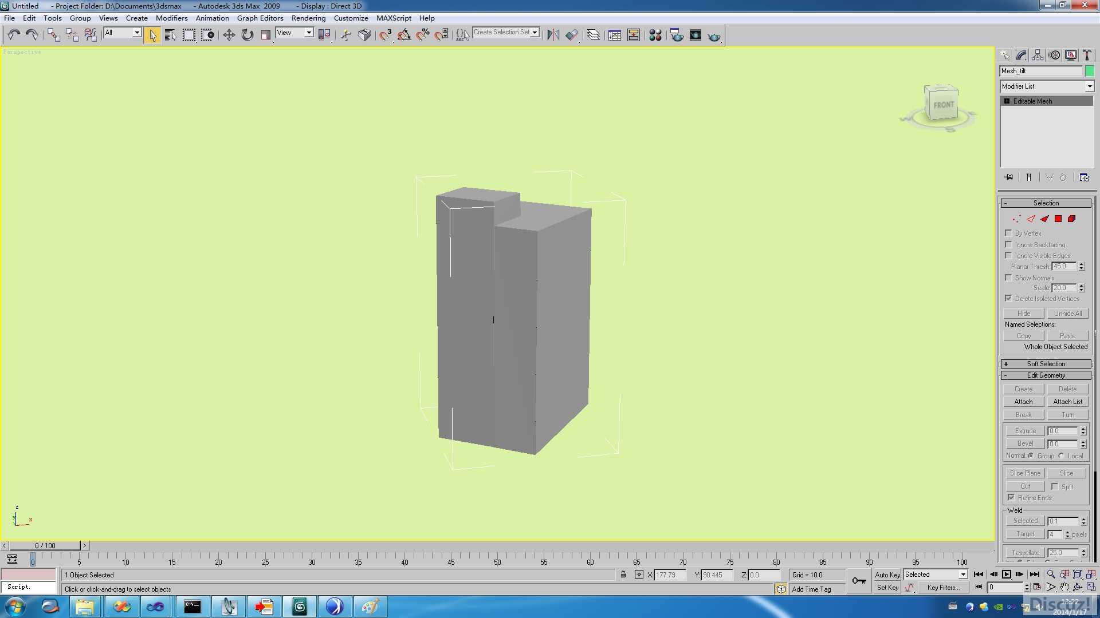Select the Group normal radio button
The image size is (1100, 618).
tap(1031, 455)
